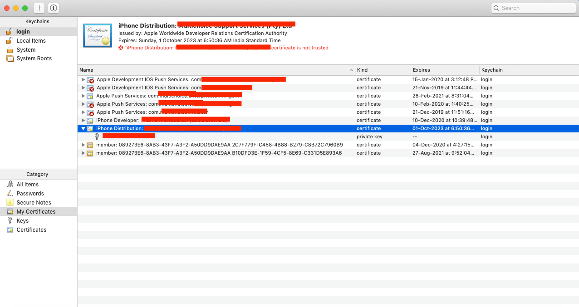The image size is (579, 307).
Task: Click the Keys category key icon
Action: click(x=10, y=220)
